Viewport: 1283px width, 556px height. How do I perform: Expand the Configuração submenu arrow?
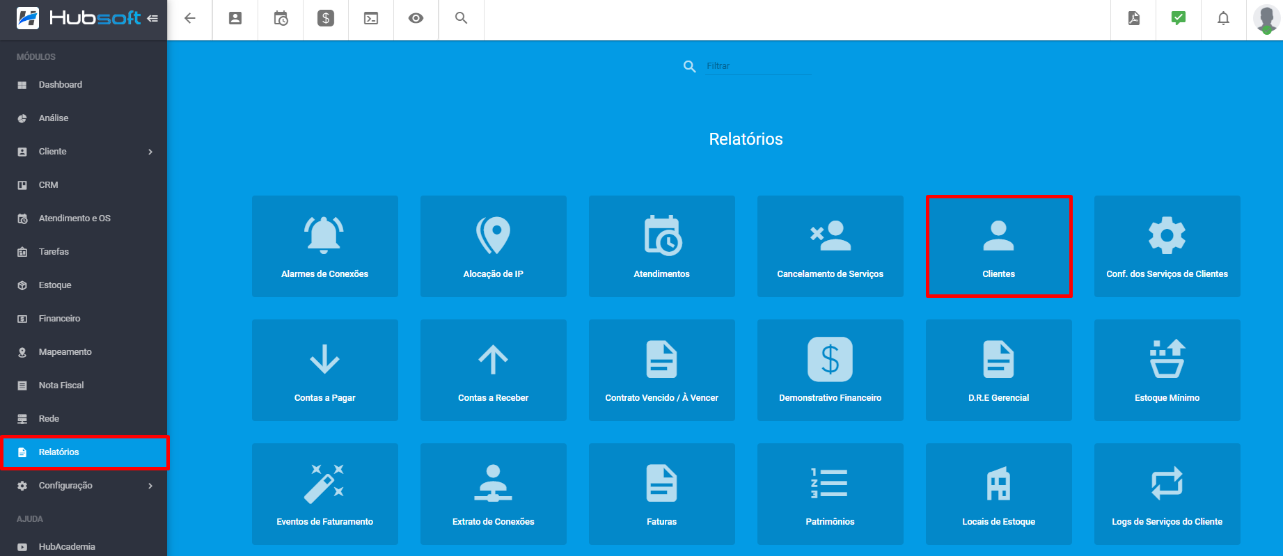[x=150, y=486]
